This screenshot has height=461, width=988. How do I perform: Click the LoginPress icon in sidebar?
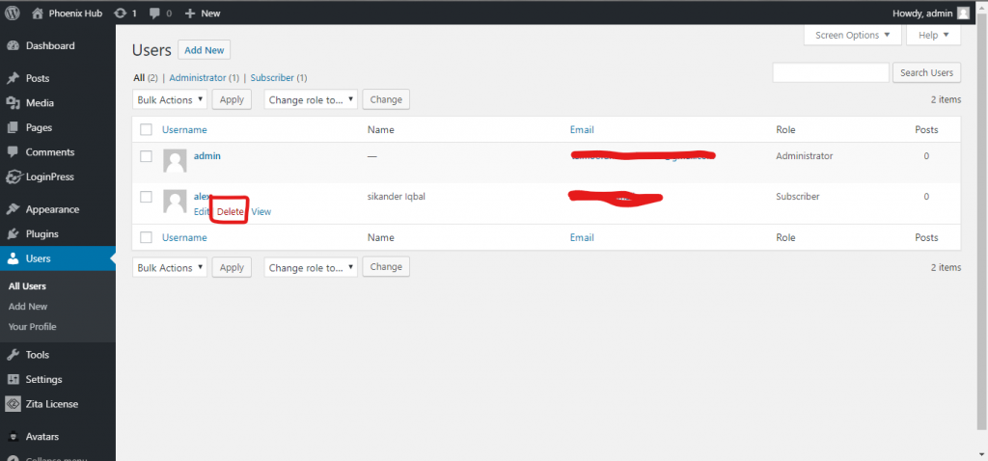pyautogui.click(x=14, y=176)
